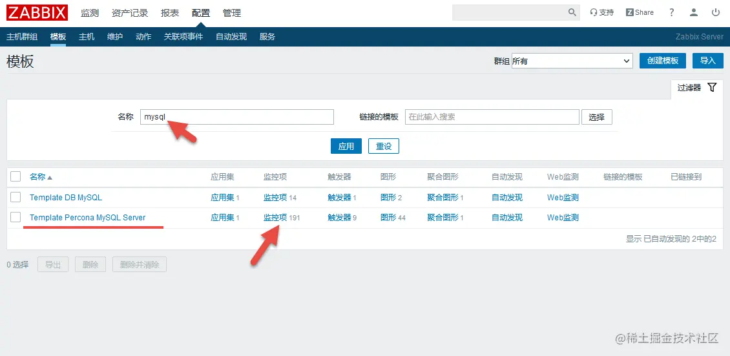Click the 创建模板 button

point(663,61)
